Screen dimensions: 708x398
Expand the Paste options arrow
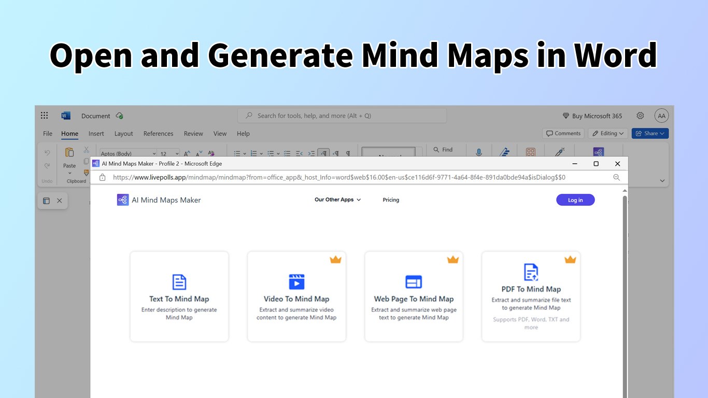tap(69, 173)
